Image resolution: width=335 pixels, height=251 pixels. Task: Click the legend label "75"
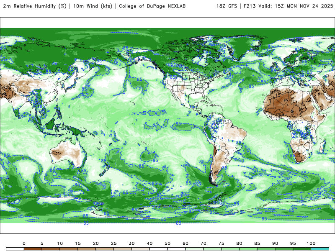222,243
